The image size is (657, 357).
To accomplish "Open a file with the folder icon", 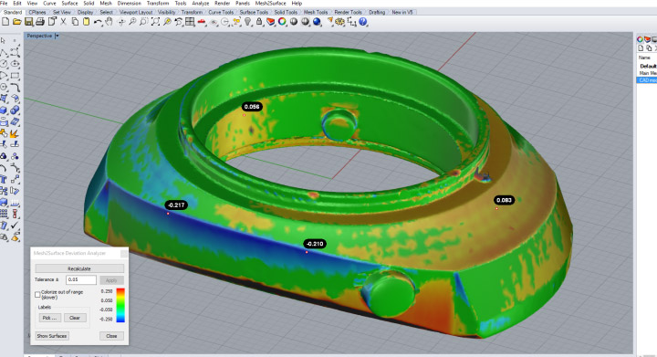I will 16,22.
